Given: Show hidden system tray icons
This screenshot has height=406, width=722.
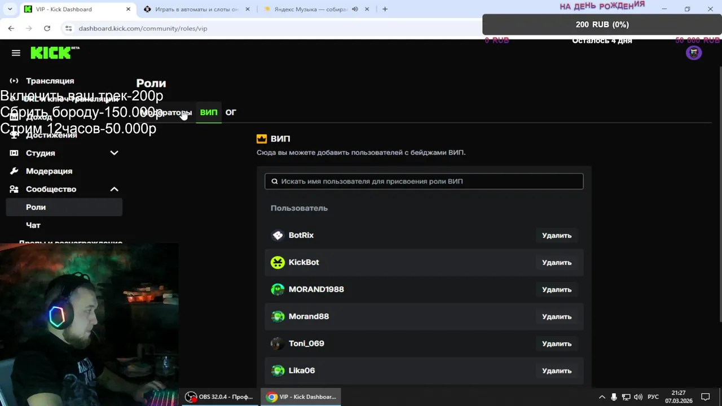Looking at the screenshot, I should click(x=602, y=397).
